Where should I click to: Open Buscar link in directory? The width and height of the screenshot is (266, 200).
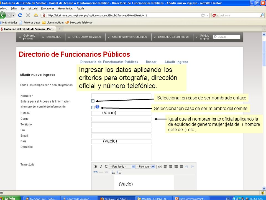point(151,62)
